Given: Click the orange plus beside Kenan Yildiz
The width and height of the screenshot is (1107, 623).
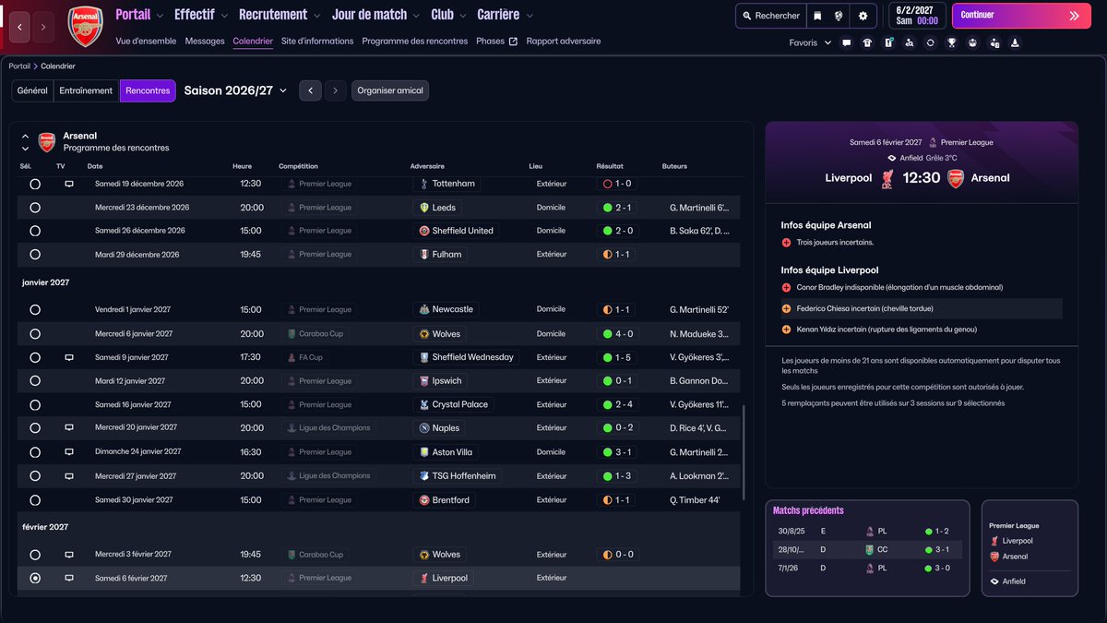Looking at the screenshot, I should point(786,329).
